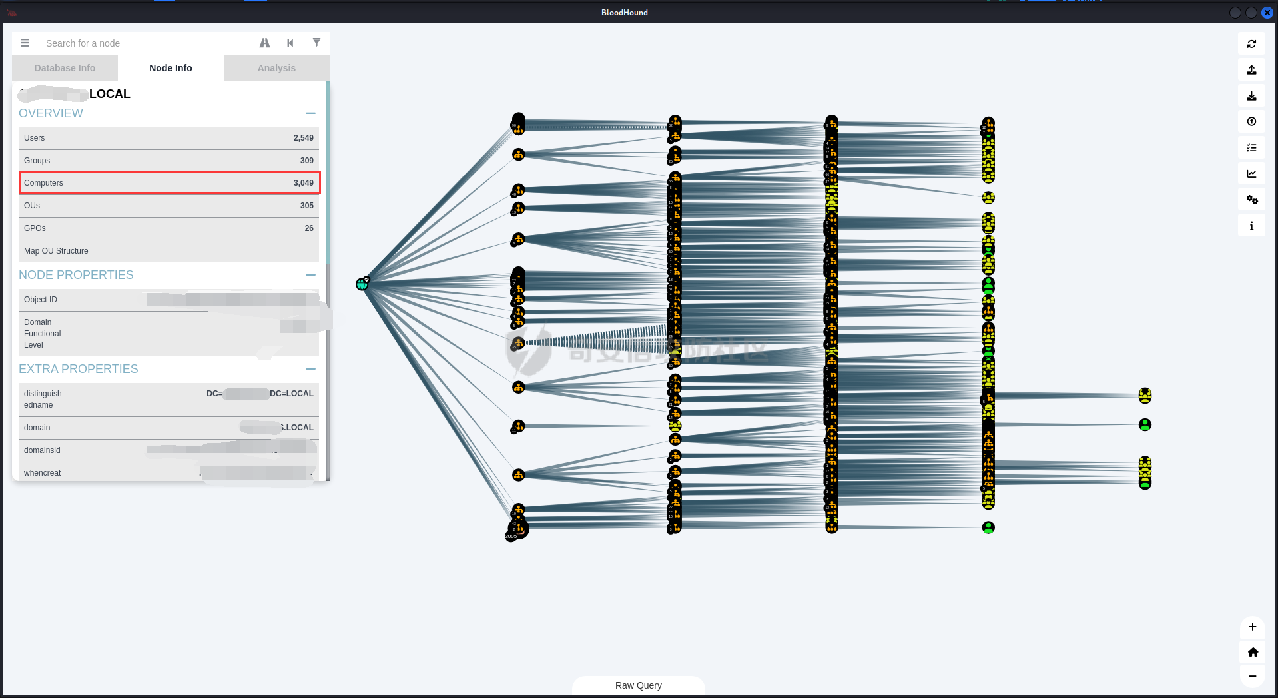Screen dimensions: 1278x698
Task: Open the about info icon
Action: point(1251,226)
